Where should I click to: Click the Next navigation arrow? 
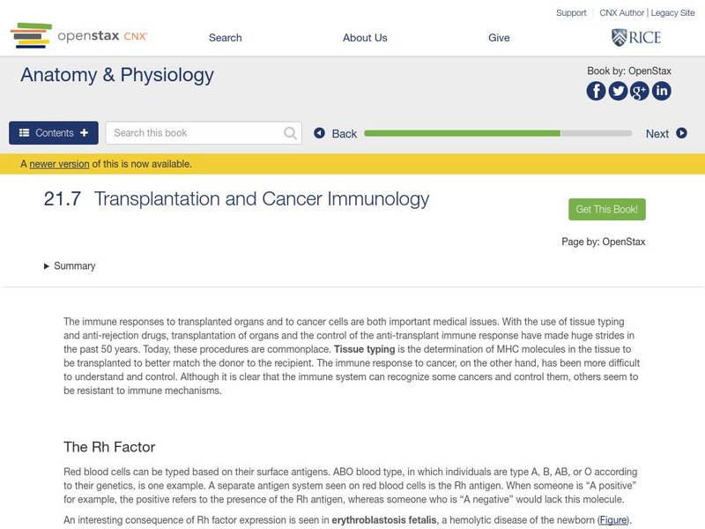pos(679,132)
